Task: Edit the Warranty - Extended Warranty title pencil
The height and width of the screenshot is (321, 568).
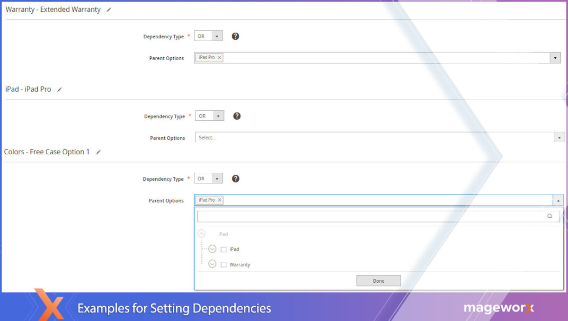Action: coord(109,9)
